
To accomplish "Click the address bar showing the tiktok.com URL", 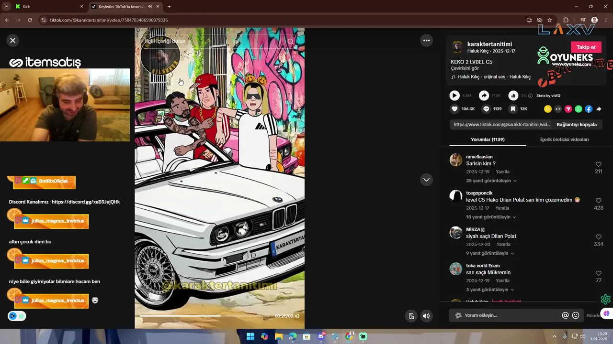I will click(283, 20).
